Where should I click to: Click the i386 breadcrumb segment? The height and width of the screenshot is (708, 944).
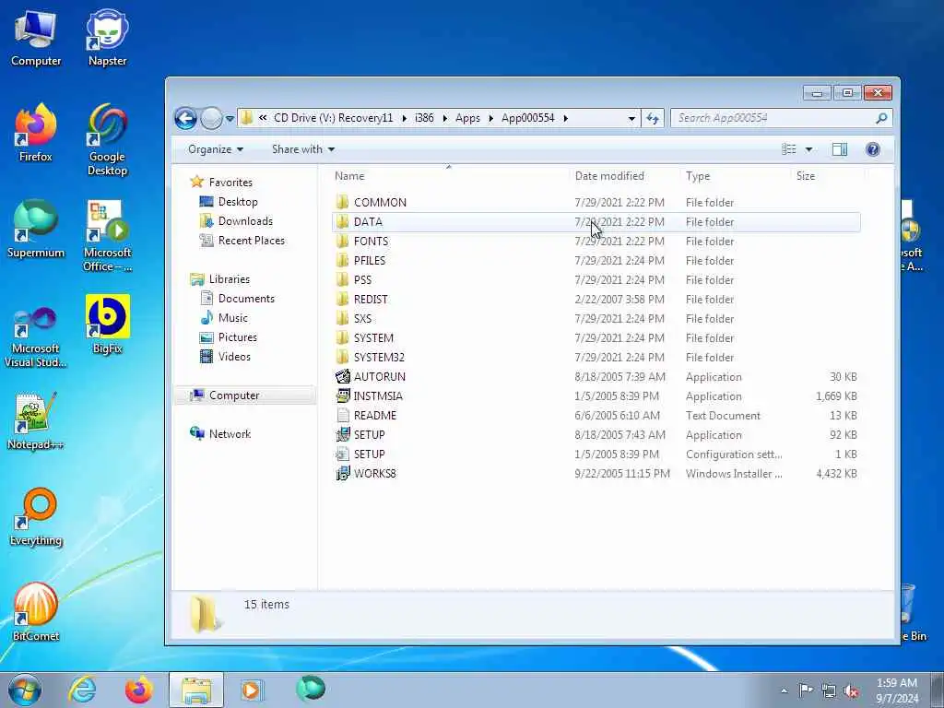[424, 118]
